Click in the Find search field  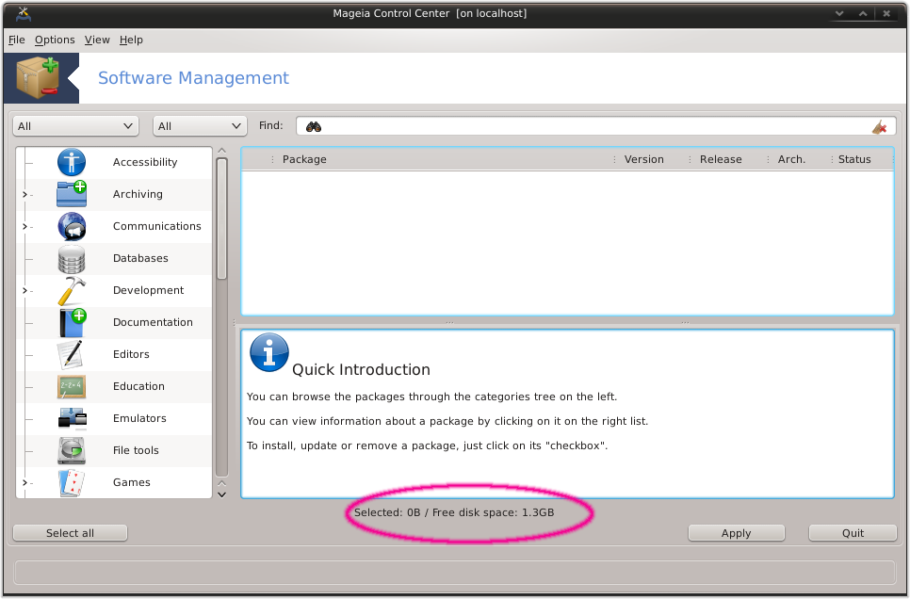[596, 126]
